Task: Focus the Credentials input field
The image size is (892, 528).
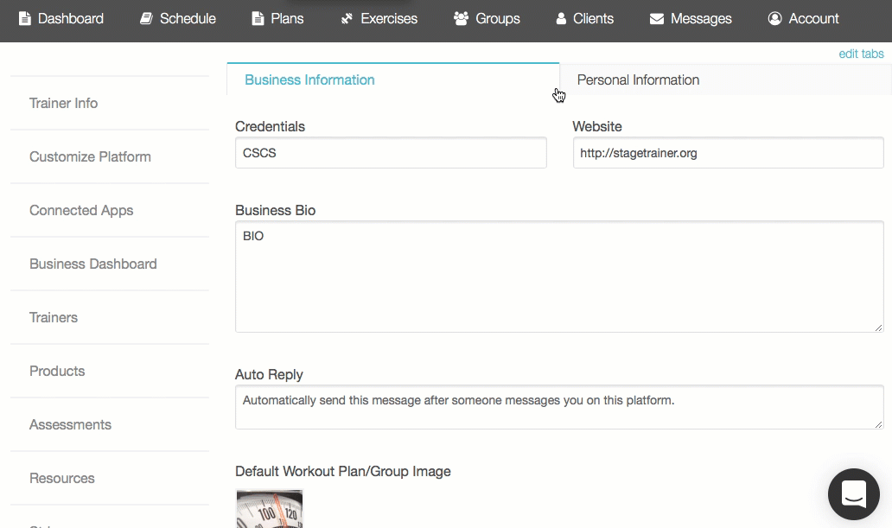Action: (x=391, y=152)
